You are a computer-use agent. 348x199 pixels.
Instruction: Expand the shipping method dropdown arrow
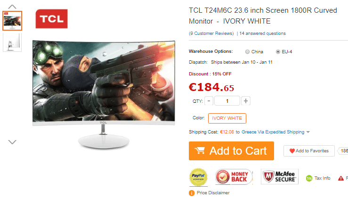pyautogui.click(x=308, y=132)
